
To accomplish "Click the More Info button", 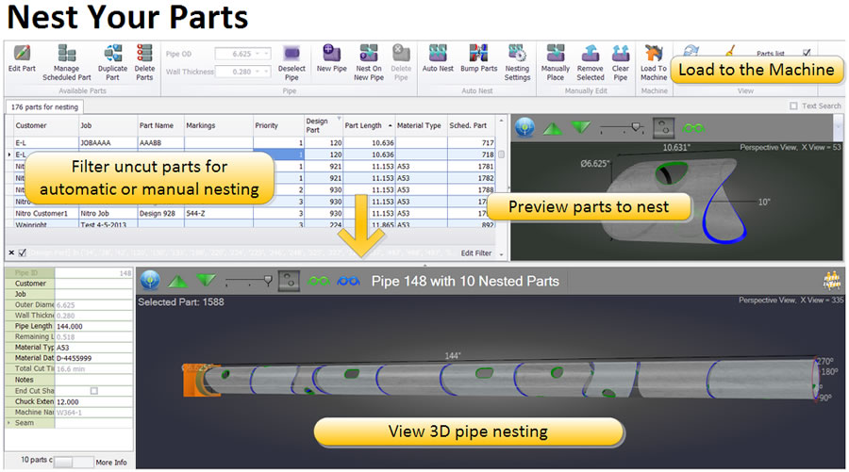I will click(x=110, y=463).
